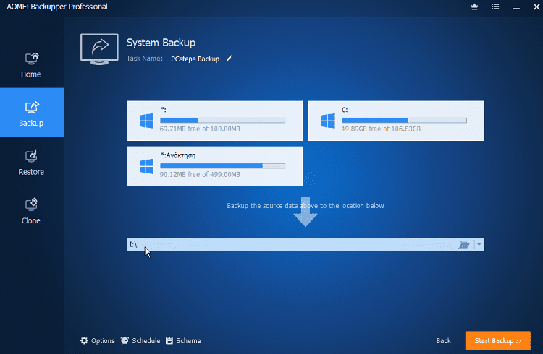Minimize the AOMEI Backupper window
The height and width of the screenshot is (354, 543).
tap(516, 7)
